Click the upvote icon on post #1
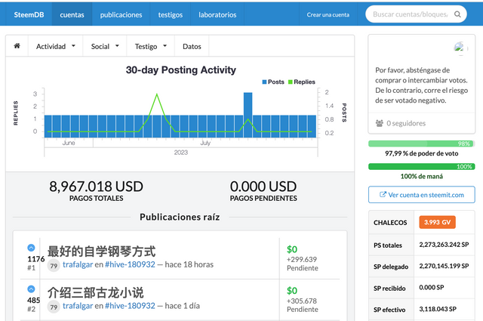 [x=31, y=248]
